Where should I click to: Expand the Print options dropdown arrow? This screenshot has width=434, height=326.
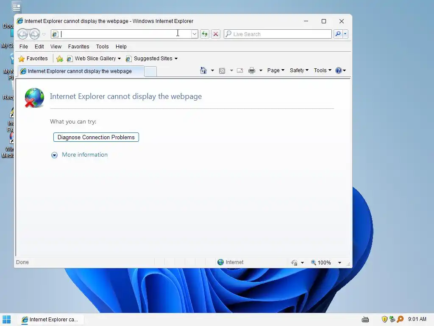(261, 70)
